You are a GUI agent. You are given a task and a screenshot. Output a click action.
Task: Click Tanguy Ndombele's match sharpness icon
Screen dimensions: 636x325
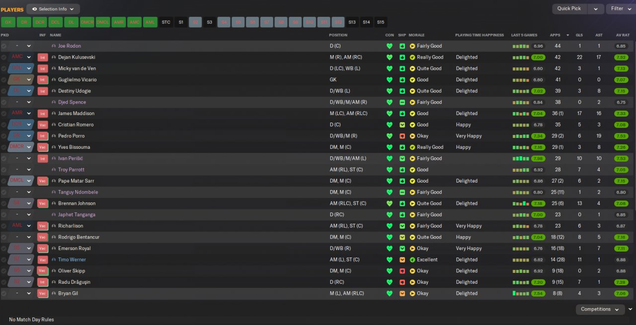[x=402, y=192]
